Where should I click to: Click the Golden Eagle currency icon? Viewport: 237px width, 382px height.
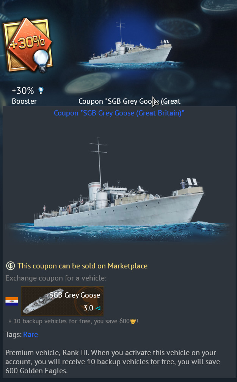[133, 321]
